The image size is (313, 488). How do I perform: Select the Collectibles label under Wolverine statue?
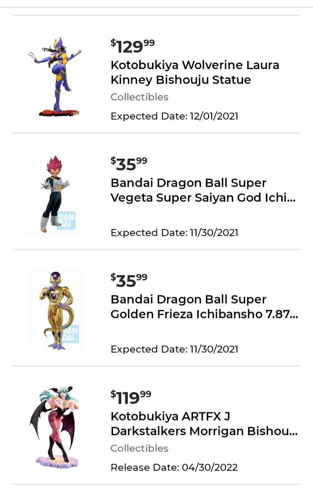coord(139,97)
